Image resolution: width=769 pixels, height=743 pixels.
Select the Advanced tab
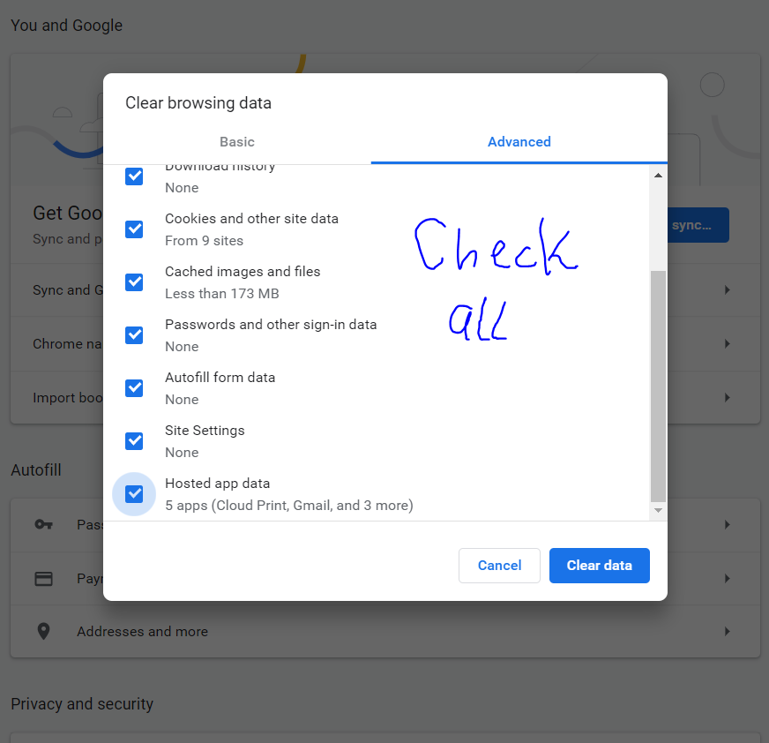click(x=519, y=142)
